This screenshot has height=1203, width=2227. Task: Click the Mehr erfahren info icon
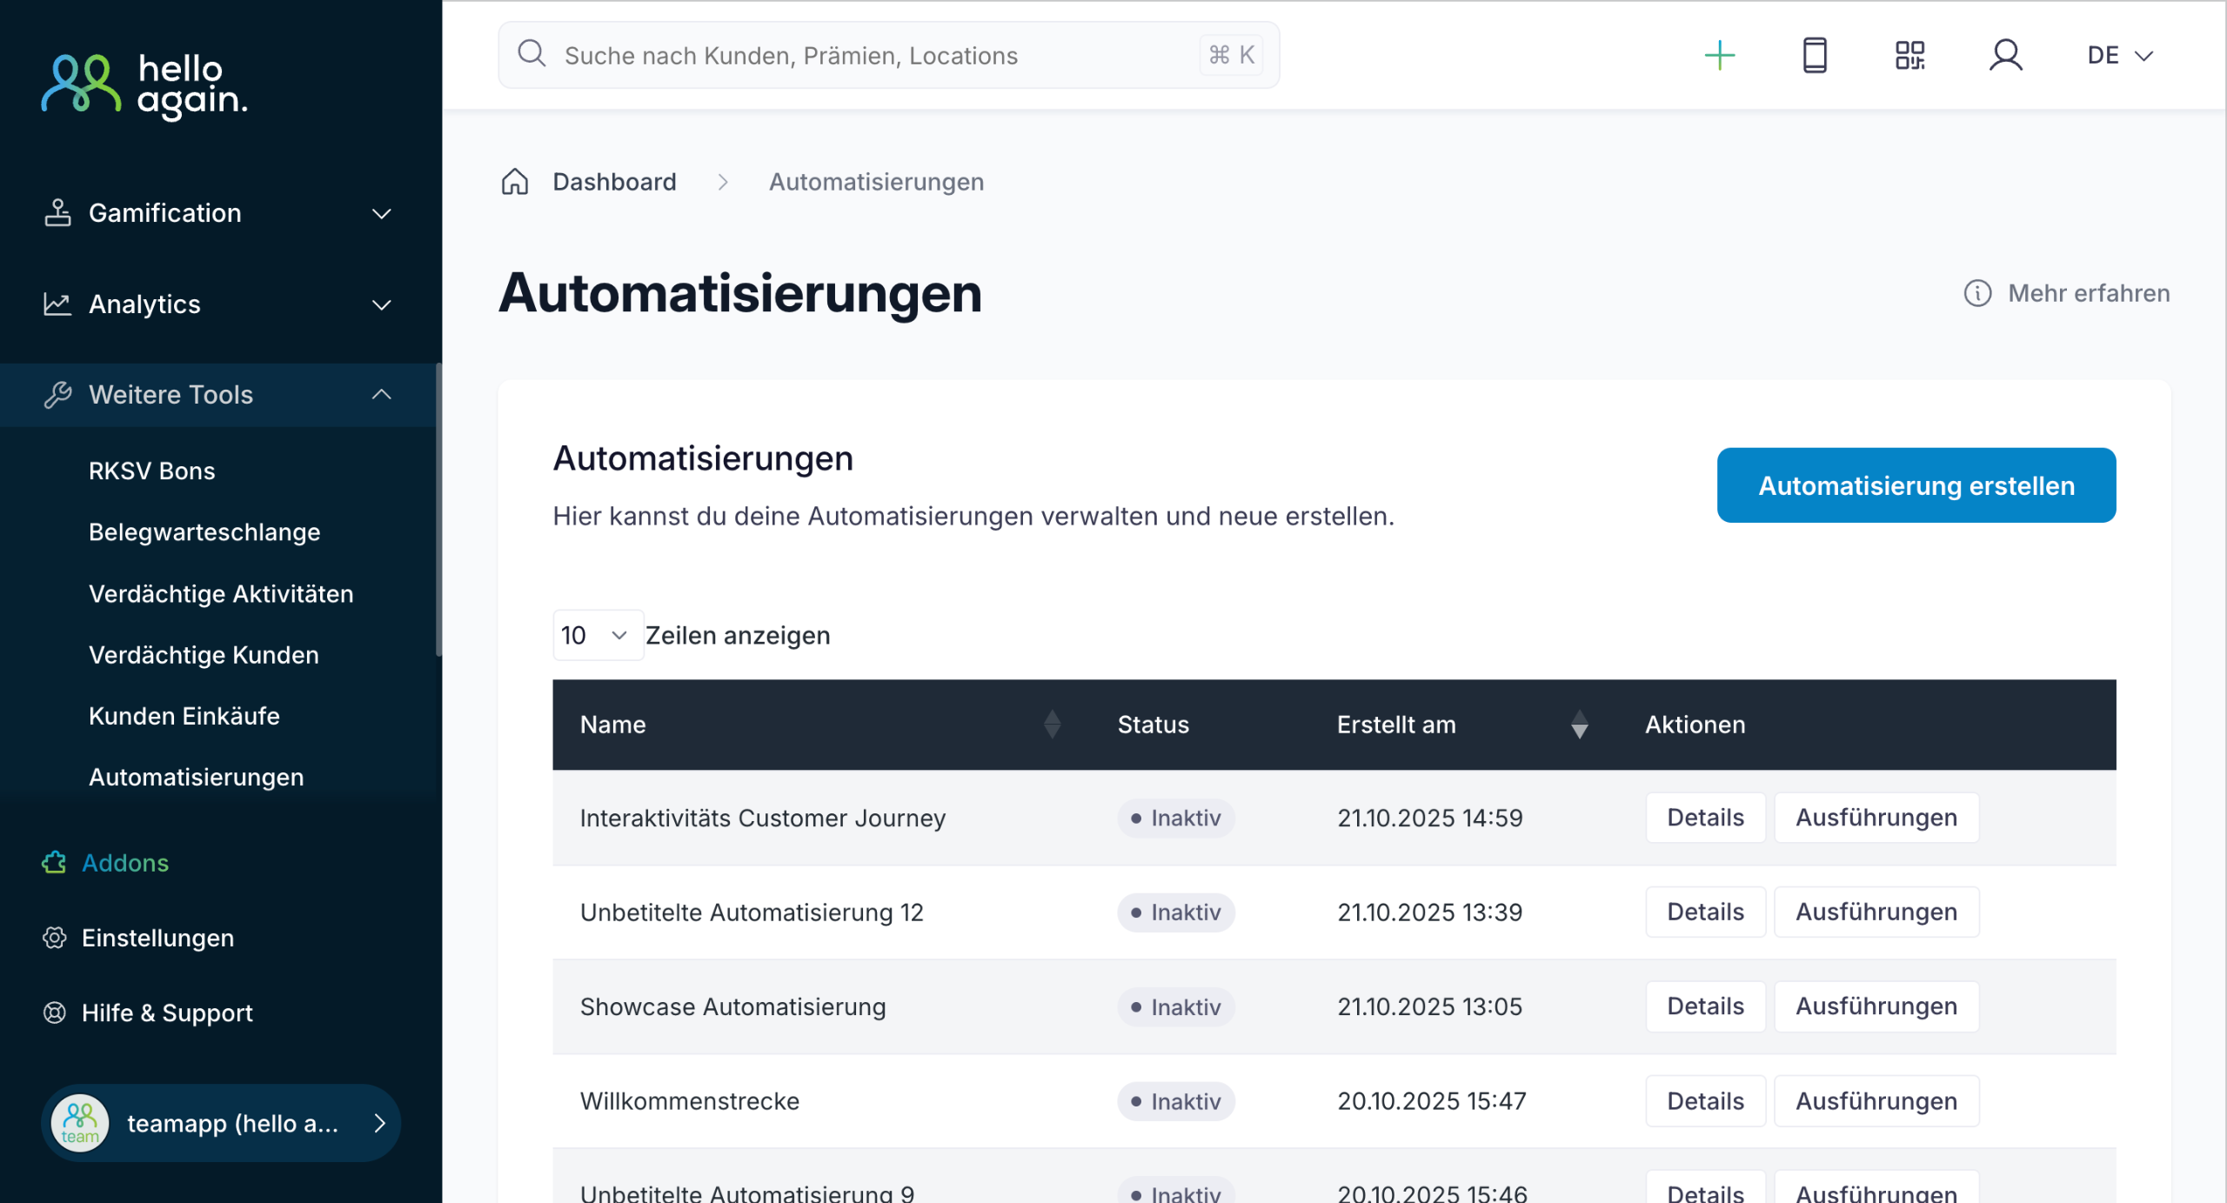[x=1977, y=293]
